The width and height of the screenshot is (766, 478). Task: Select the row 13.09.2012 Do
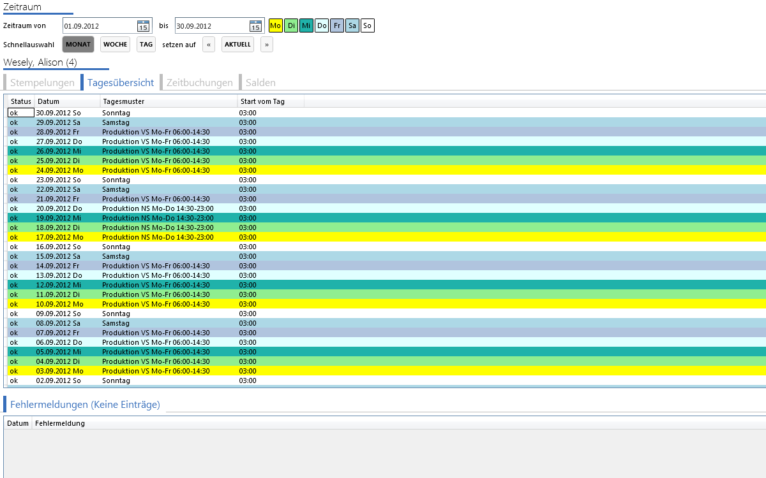387,275
